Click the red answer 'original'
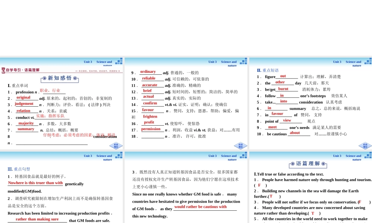This screenshot has width=372, height=223. pos(23,97)
